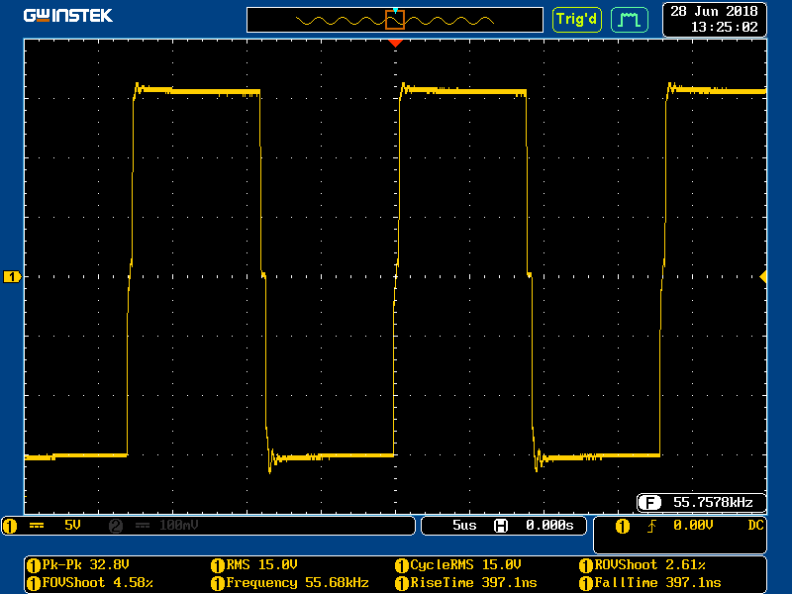Click channel 1 DC coupling symbol
This screenshot has height=594, width=792.
click(37, 526)
